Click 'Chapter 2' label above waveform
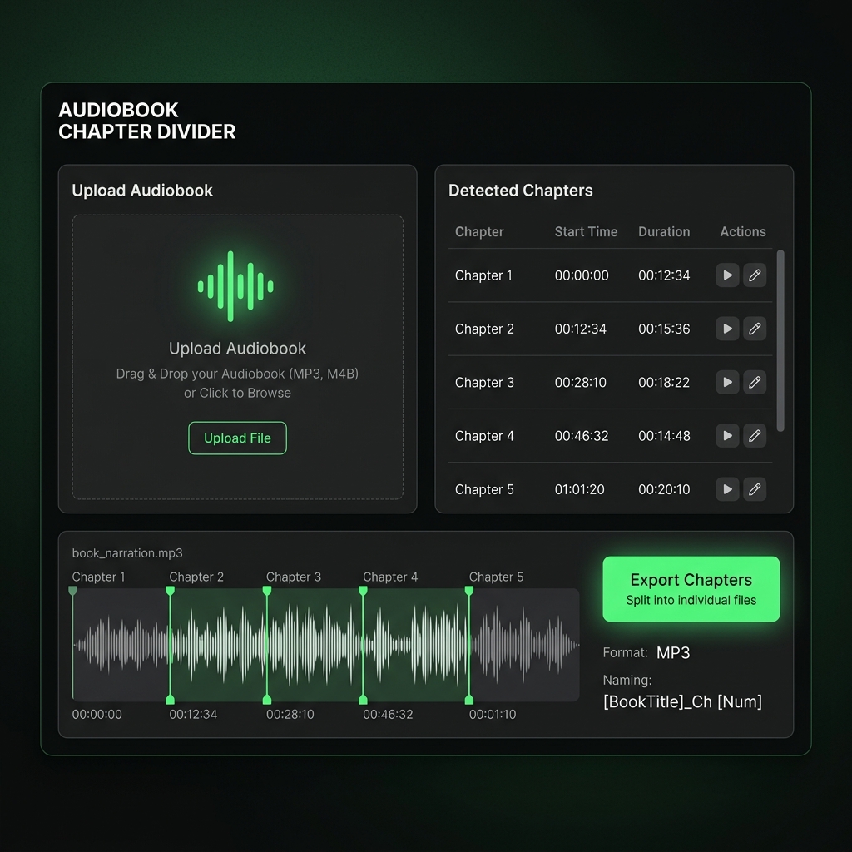Screen dimensions: 852x852 click(x=196, y=577)
